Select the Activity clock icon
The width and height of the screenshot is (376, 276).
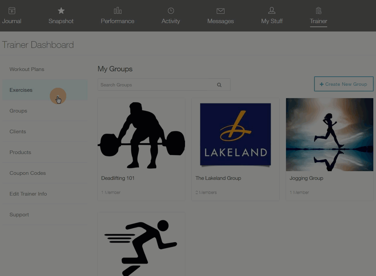click(171, 11)
